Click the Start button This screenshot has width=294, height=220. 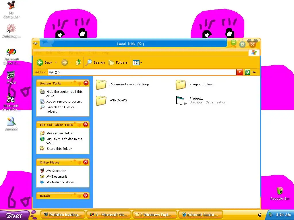(14, 215)
